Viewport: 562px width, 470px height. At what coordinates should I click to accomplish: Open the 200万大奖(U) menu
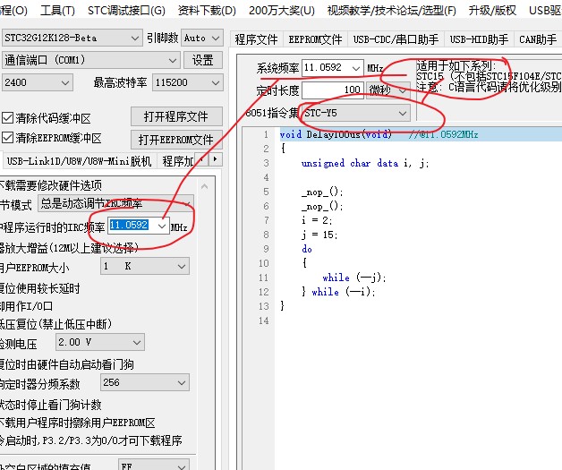[x=281, y=11]
